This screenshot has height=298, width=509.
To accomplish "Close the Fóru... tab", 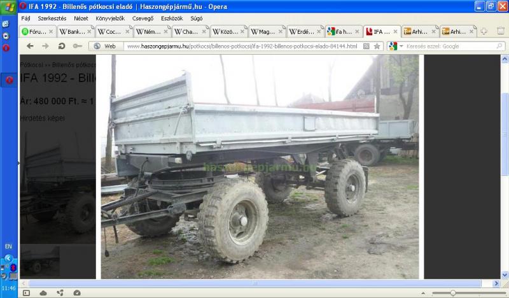I will (x=51, y=32).
